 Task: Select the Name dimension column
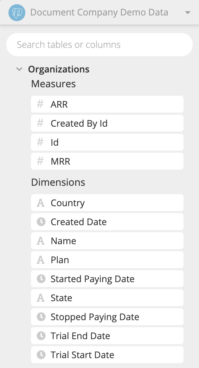pyautogui.click(x=107, y=241)
